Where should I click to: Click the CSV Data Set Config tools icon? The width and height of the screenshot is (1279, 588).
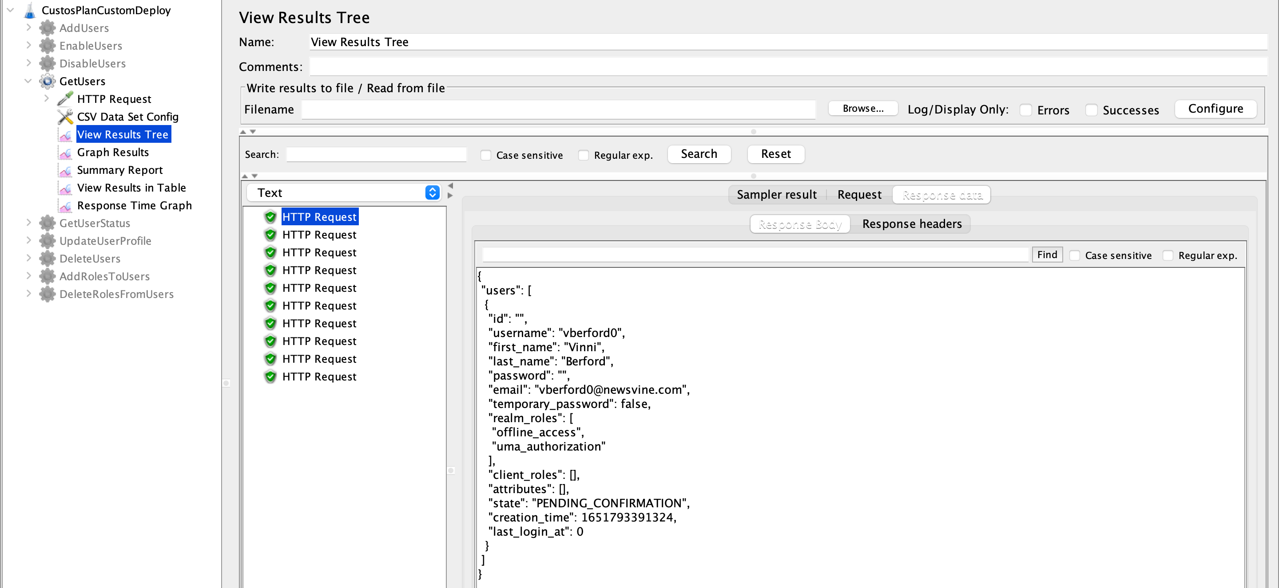(65, 117)
